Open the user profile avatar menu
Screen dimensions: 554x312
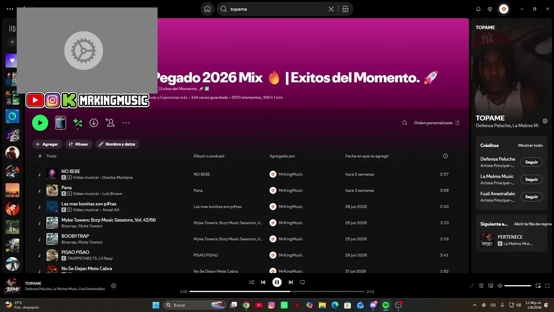504,9
